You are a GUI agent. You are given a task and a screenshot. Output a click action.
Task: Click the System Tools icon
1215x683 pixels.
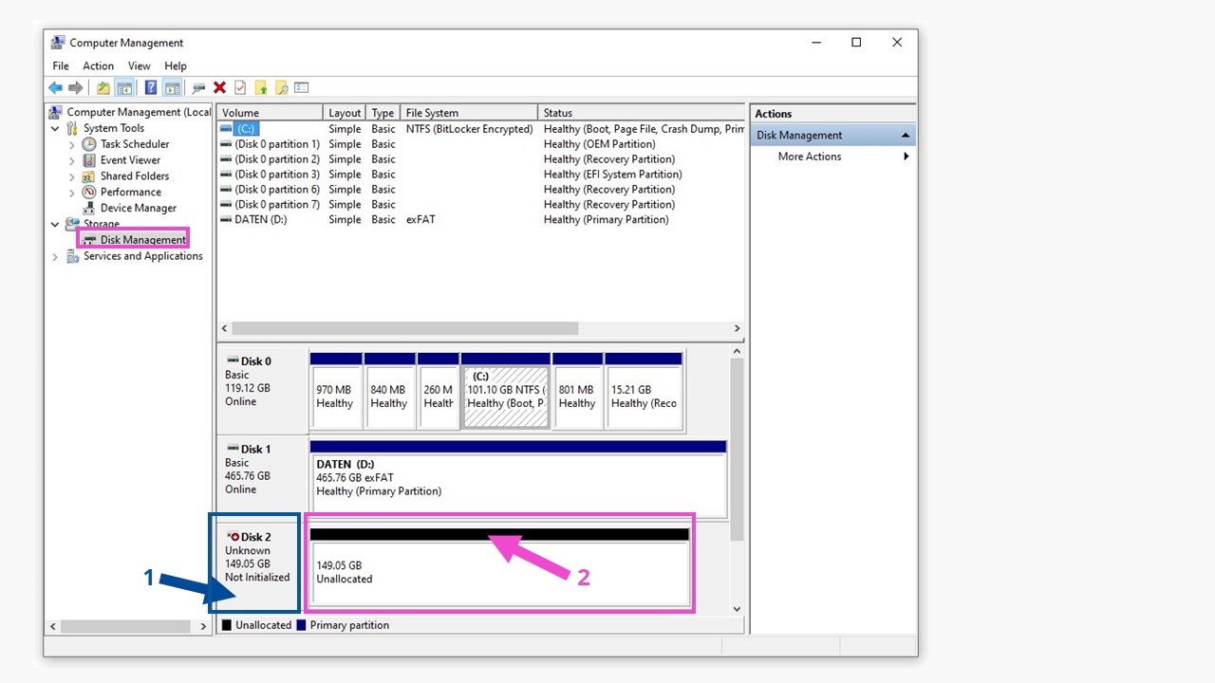click(72, 128)
